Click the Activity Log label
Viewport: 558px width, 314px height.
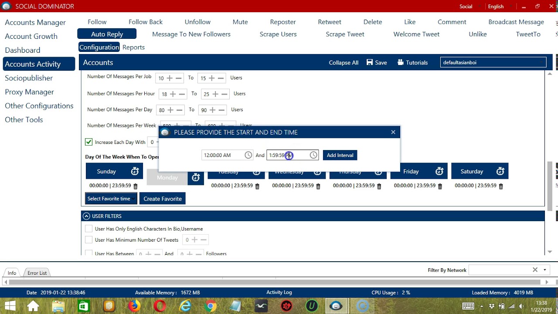[x=279, y=292]
